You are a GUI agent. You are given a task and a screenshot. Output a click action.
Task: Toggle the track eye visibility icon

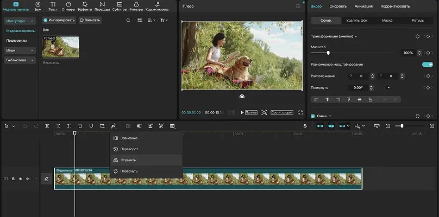pos(21,178)
